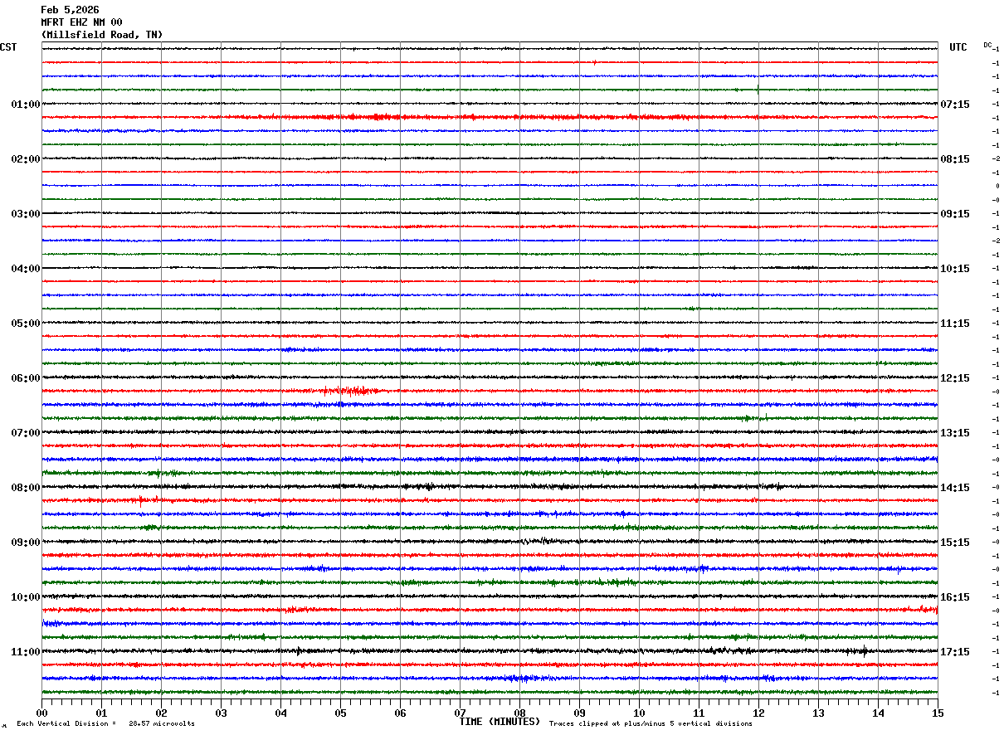Click minute tick "09" on time axis
This screenshot has width=1004, height=735.
click(x=579, y=713)
